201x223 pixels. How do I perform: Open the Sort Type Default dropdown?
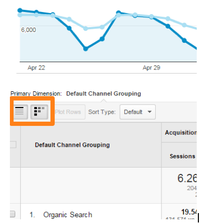pos(137,112)
